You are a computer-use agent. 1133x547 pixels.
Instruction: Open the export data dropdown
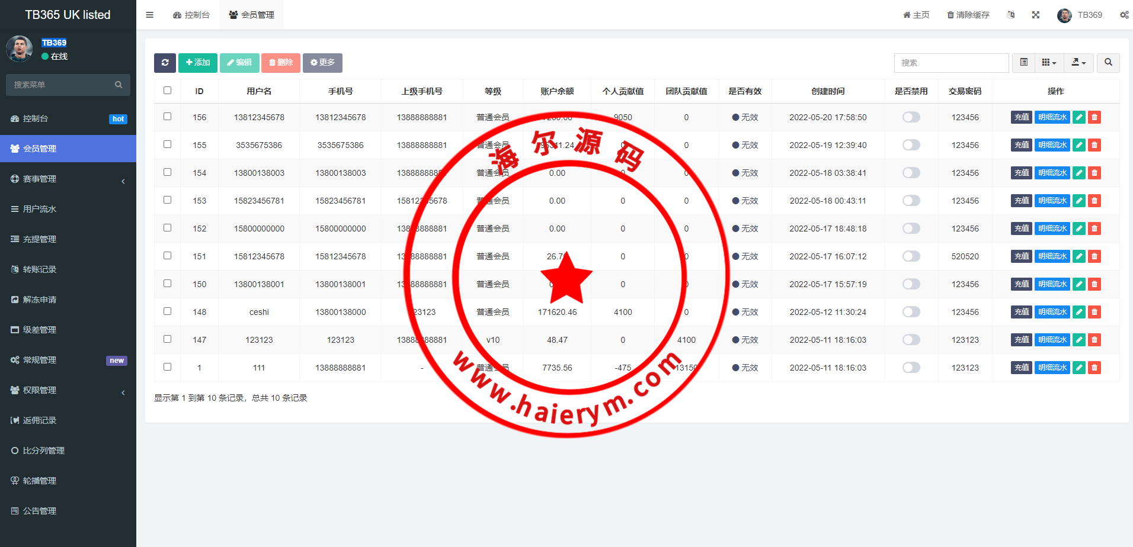tap(1078, 63)
